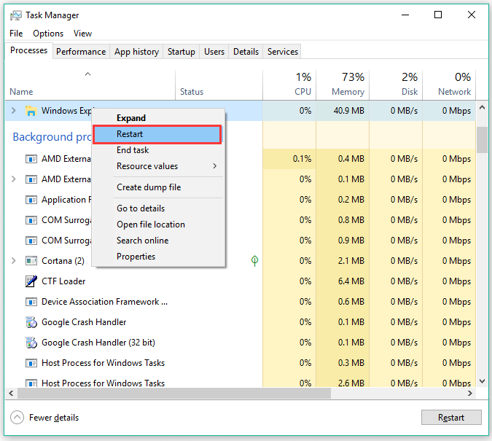Image resolution: width=492 pixels, height=441 pixels.
Task: Click the horizontal scrollbar right arrow
Action: tap(470, 393)
